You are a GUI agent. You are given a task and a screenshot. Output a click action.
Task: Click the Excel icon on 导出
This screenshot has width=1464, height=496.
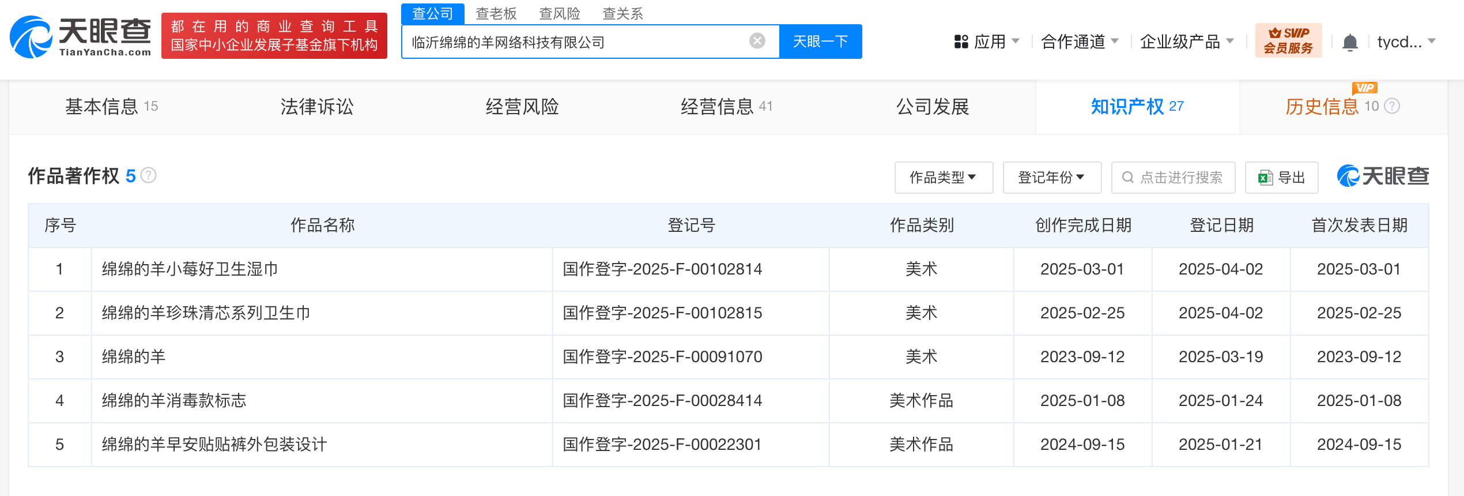click(x=1265, y=178)
